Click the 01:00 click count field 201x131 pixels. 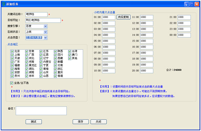pyautogui.click(x=108, y=17)
